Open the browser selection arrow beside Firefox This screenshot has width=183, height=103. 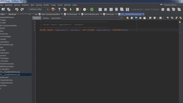pyautogui.click(x=55, y=9)
